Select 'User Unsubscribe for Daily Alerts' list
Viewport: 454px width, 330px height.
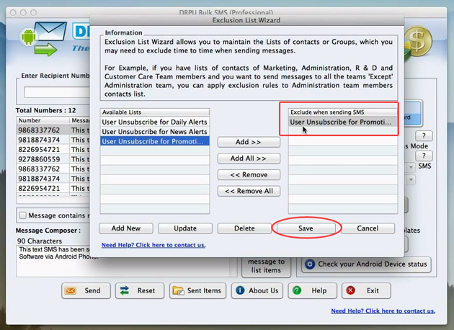(x=155, y=122)
